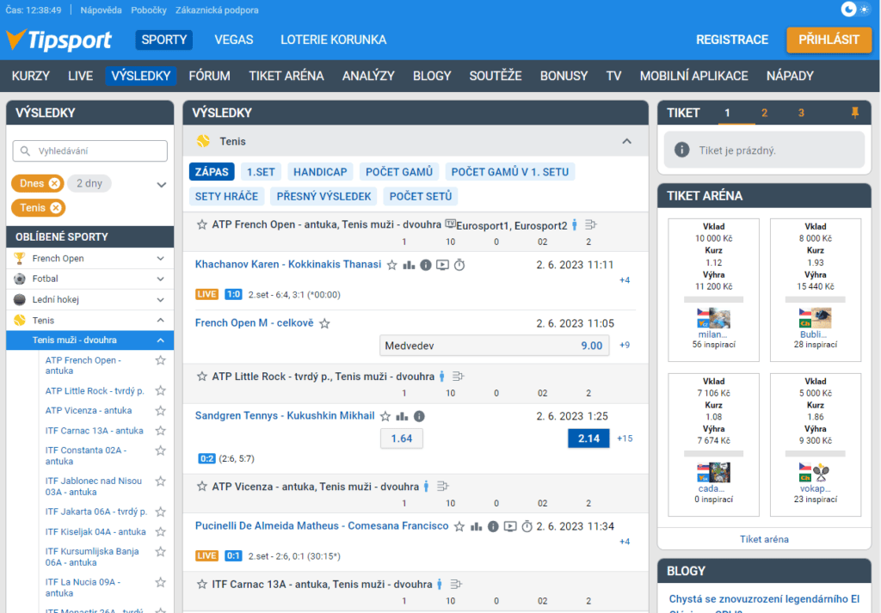881x613 pixels.
Task: Open timer icon for Pucinelli - Comesana
Action: coord(527,526)
